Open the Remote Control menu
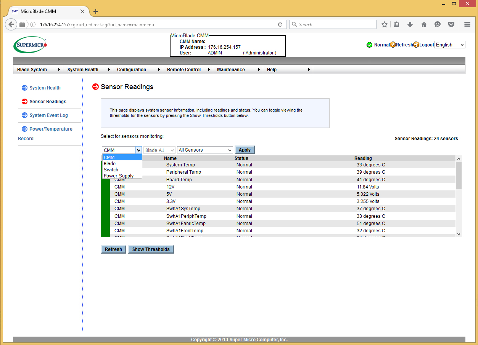Viewport: 478px width, 345px height. coord(188,70)
